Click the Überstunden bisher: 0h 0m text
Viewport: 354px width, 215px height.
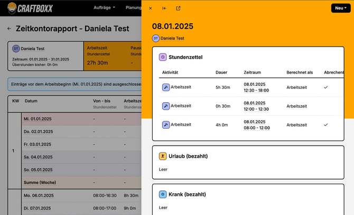point(35,65)
